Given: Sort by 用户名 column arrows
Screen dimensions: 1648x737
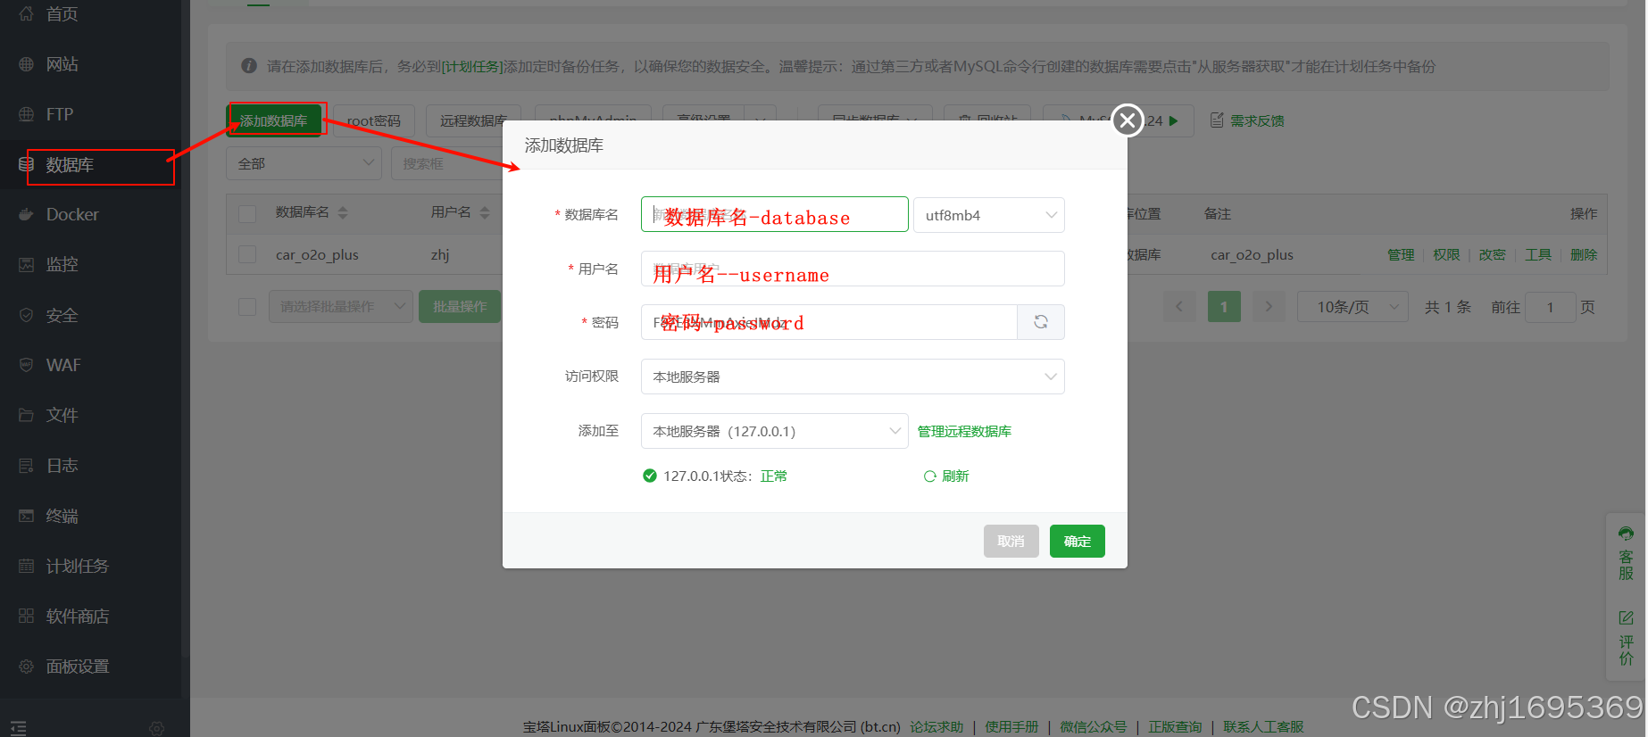Looking at the screenshot, I should 485,212.
